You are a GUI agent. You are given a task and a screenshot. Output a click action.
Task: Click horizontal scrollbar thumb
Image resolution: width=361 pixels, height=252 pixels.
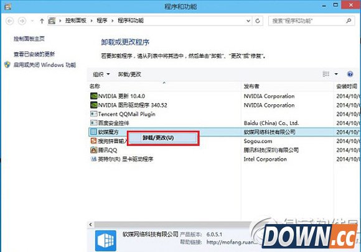(x=172, y=224)
